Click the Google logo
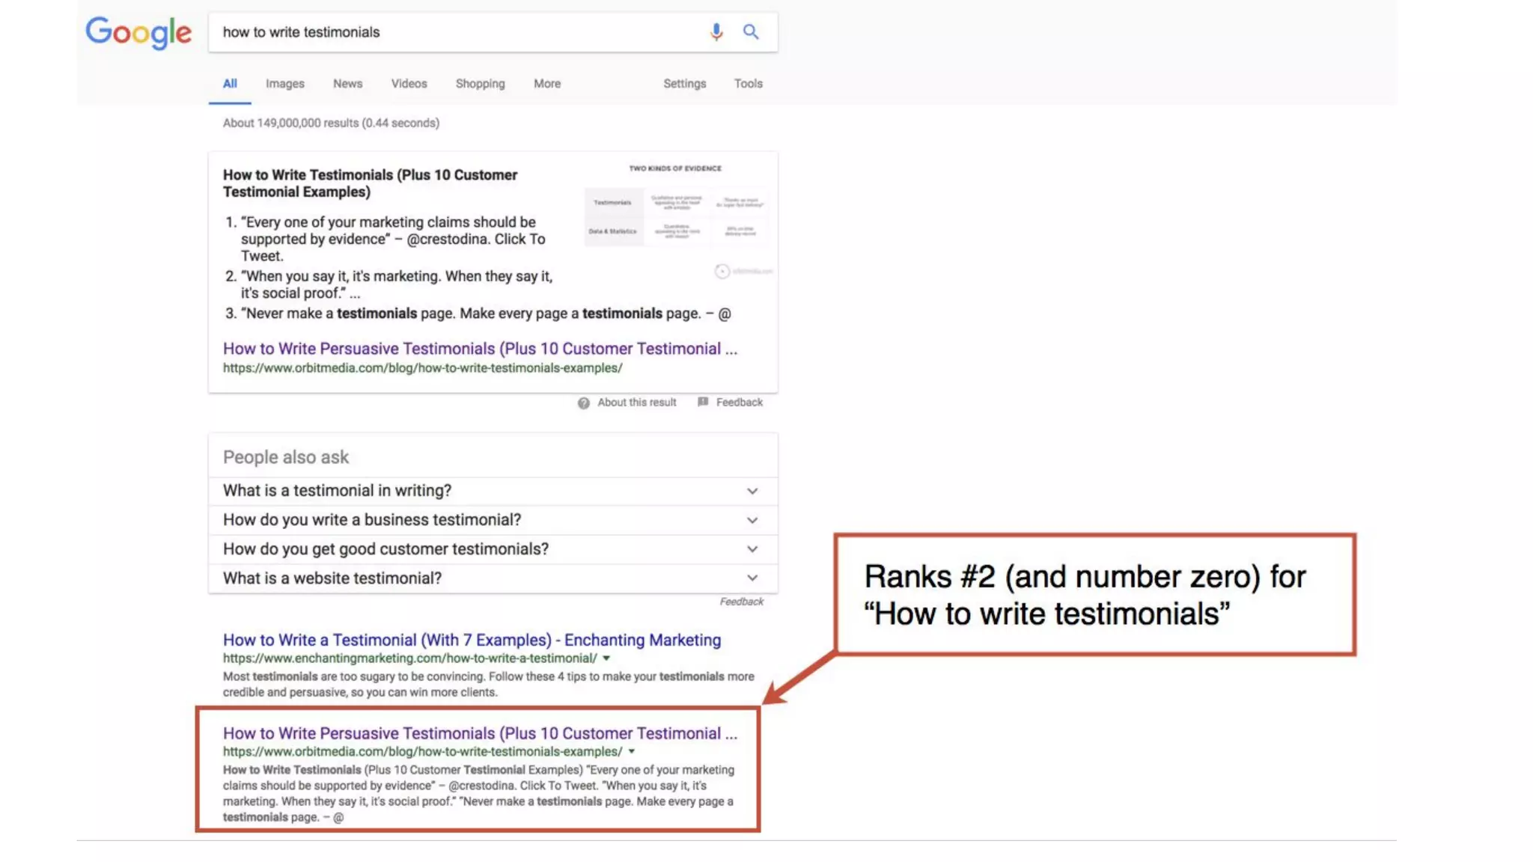Viewport: 1533px width, 862px height. [138, 33]
